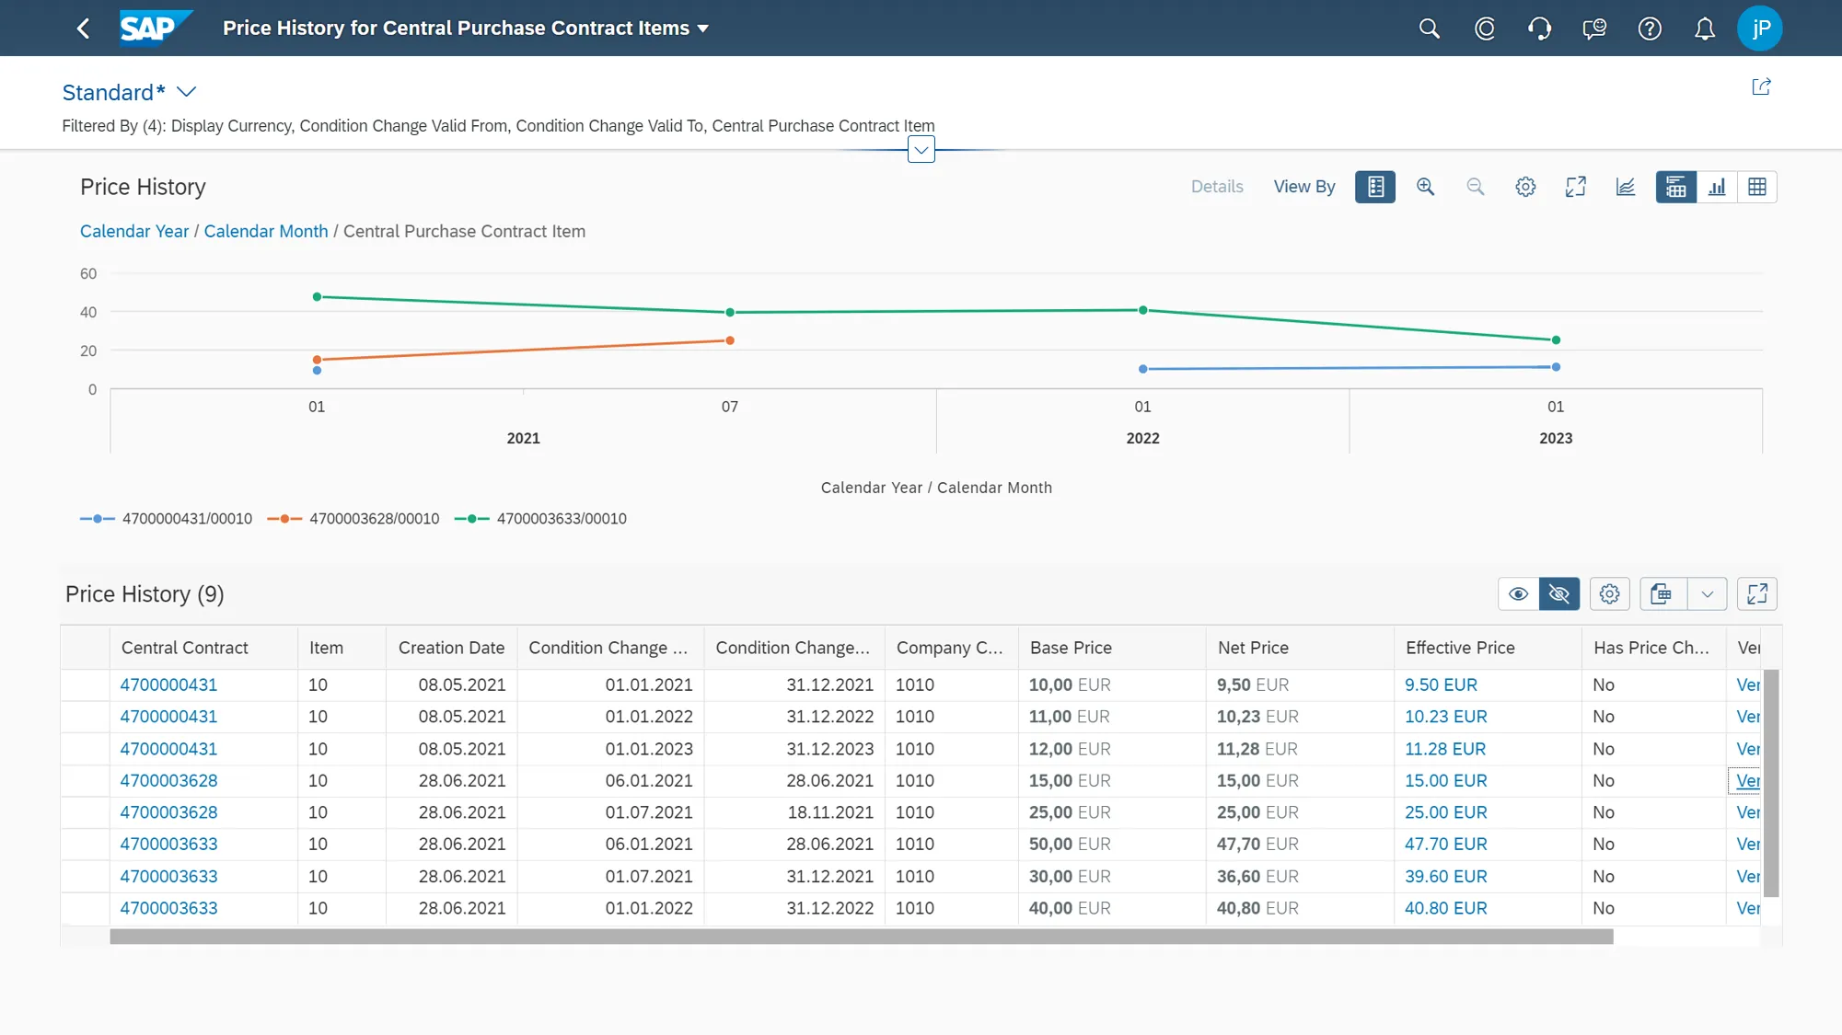1842x1035 pixels.
Task: Open export spreadsheet options dropdown arrow
Action: (x=1707, y=594)
